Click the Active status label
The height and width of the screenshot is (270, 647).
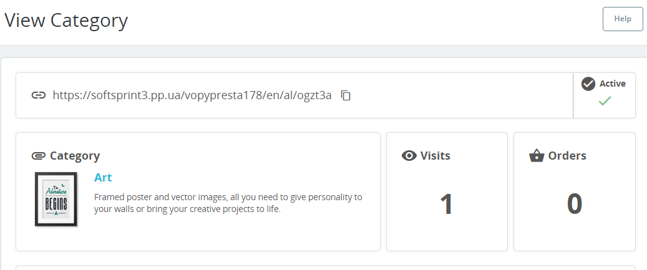(612, 84)
